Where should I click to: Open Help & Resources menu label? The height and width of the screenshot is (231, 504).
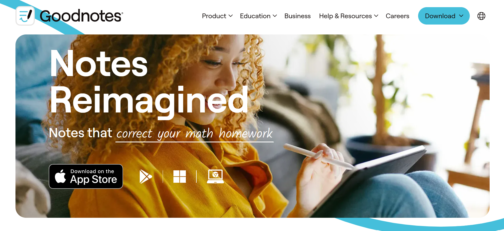pos(345,16)
